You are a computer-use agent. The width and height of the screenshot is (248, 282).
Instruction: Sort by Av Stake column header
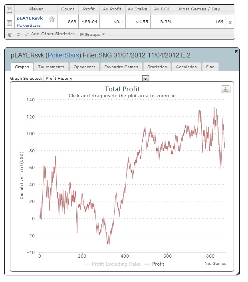137,9
